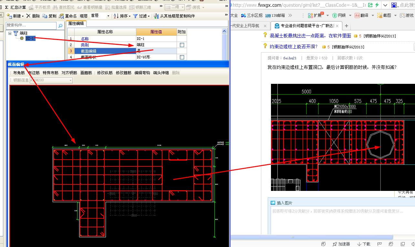Click the 查找图元 binoculars button
Screen dimensions: 415x247
[x=64, y=7]
